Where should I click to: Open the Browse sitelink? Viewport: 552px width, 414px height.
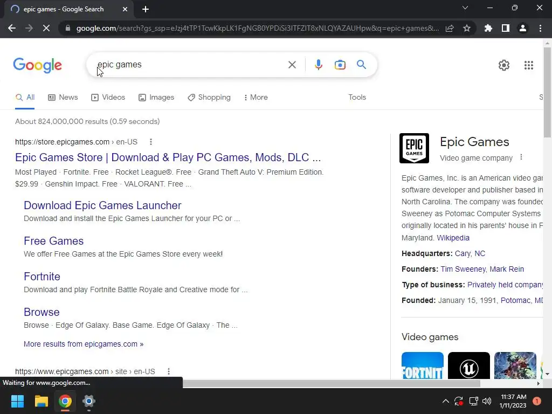coord(42,312)
